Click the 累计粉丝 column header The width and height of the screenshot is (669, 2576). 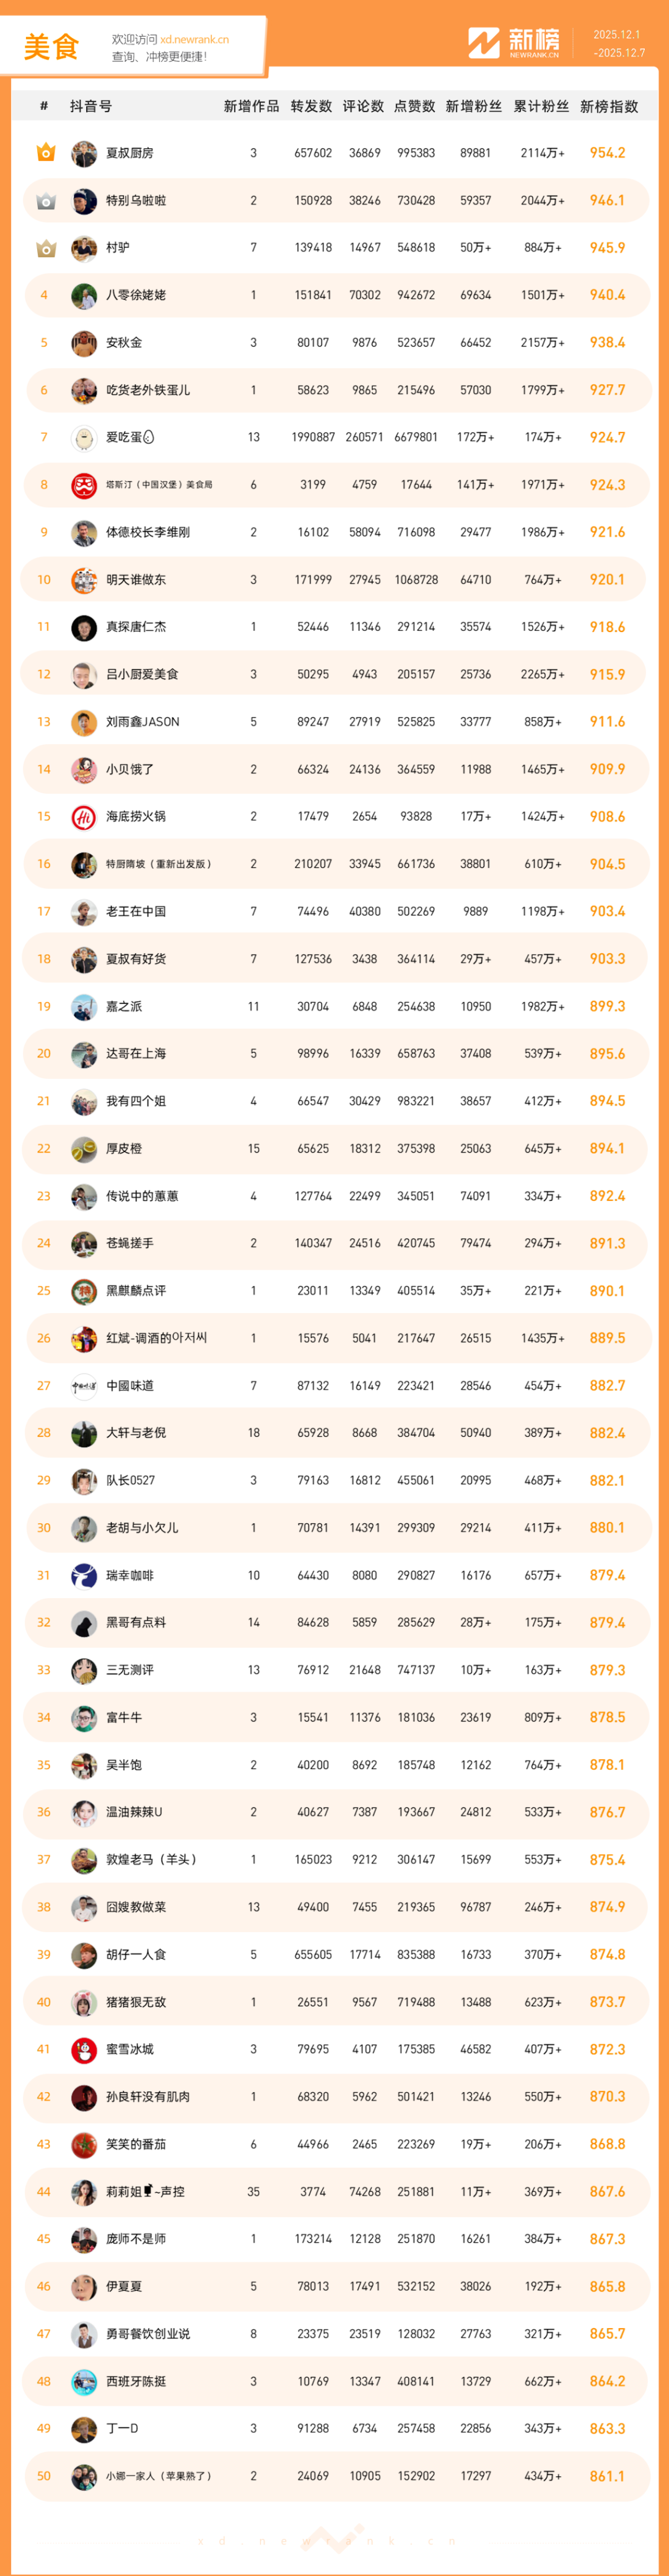point(541,106)
